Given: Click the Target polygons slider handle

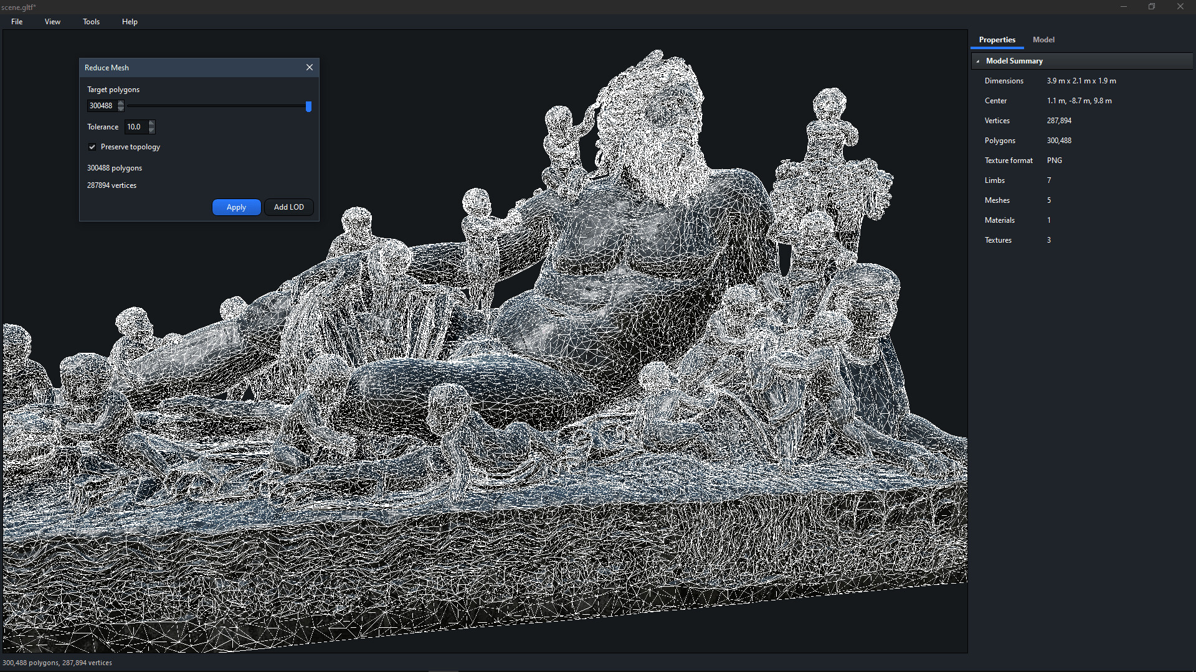Looking at the screenshot, I should [308, 107].
